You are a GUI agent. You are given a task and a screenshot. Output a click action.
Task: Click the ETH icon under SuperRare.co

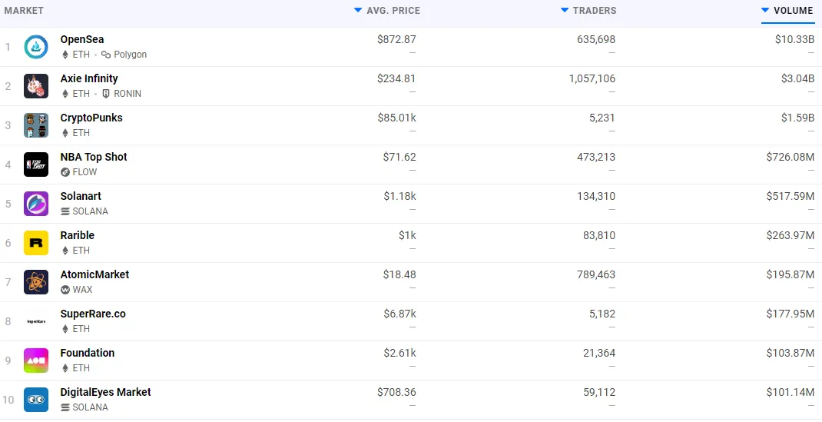[65, 329]
